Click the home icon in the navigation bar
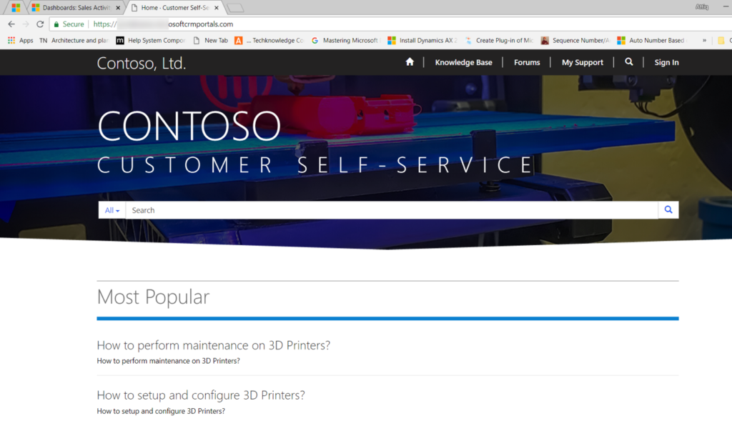The image size is (732, 421). click(x=409, y=62)
